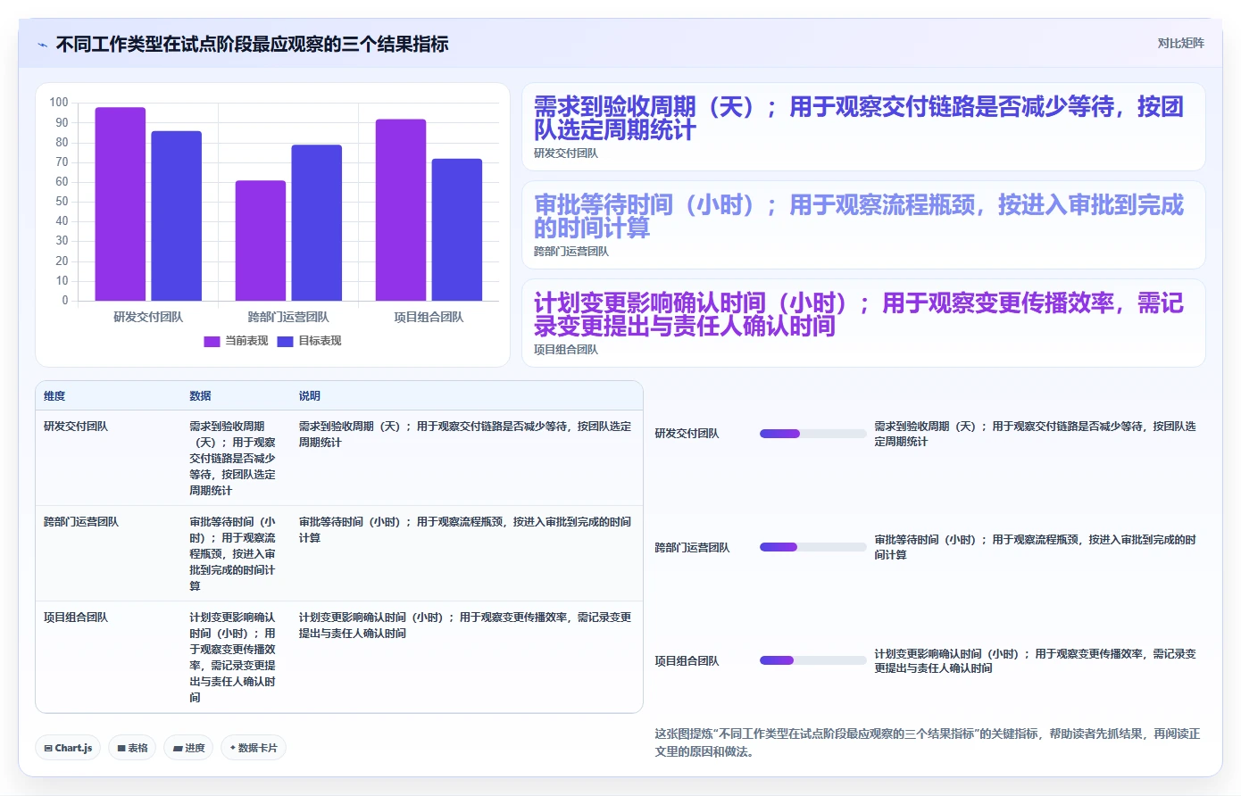Image resolution: width=1241 pixels, height=796 pixels.
Task: Click the 当前表现 bar for 项目组合团队
Action: coord(401,210)
